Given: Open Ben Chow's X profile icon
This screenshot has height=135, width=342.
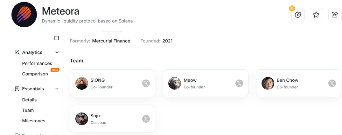Looking at the screenshot, I should (x=332, y=83).
